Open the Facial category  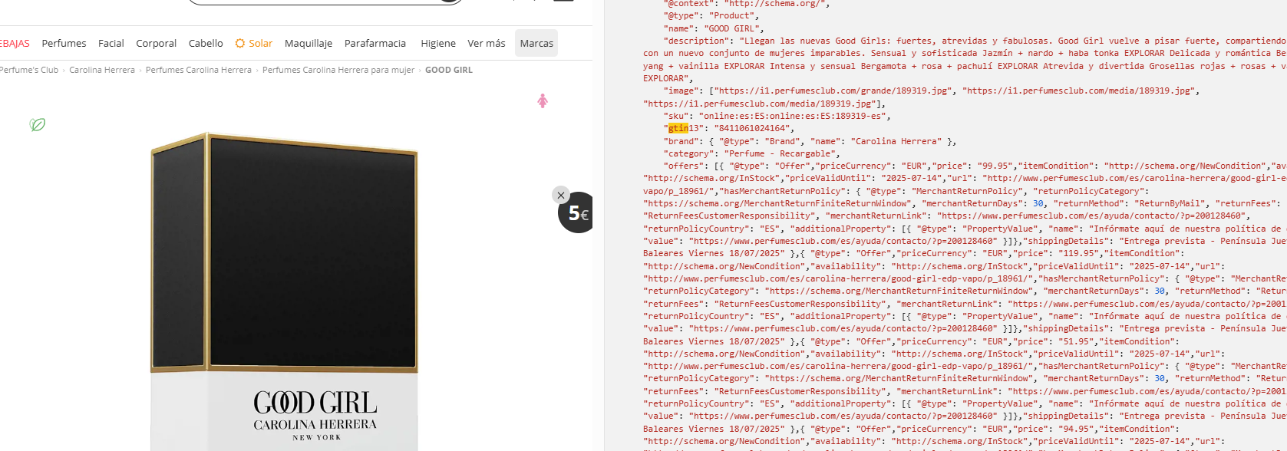pos(111,44)
